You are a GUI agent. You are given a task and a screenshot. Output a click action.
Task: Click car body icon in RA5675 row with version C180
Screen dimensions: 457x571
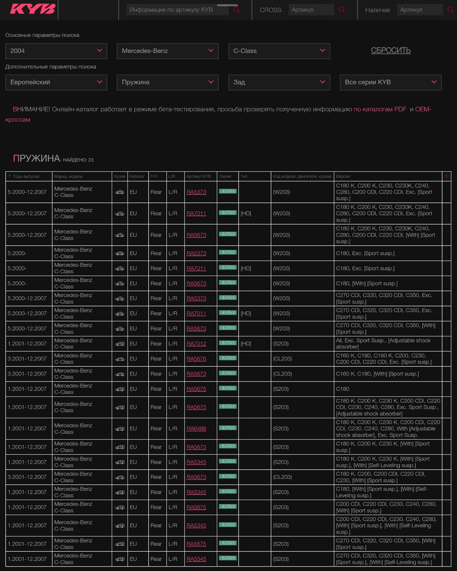pos(120,389)
